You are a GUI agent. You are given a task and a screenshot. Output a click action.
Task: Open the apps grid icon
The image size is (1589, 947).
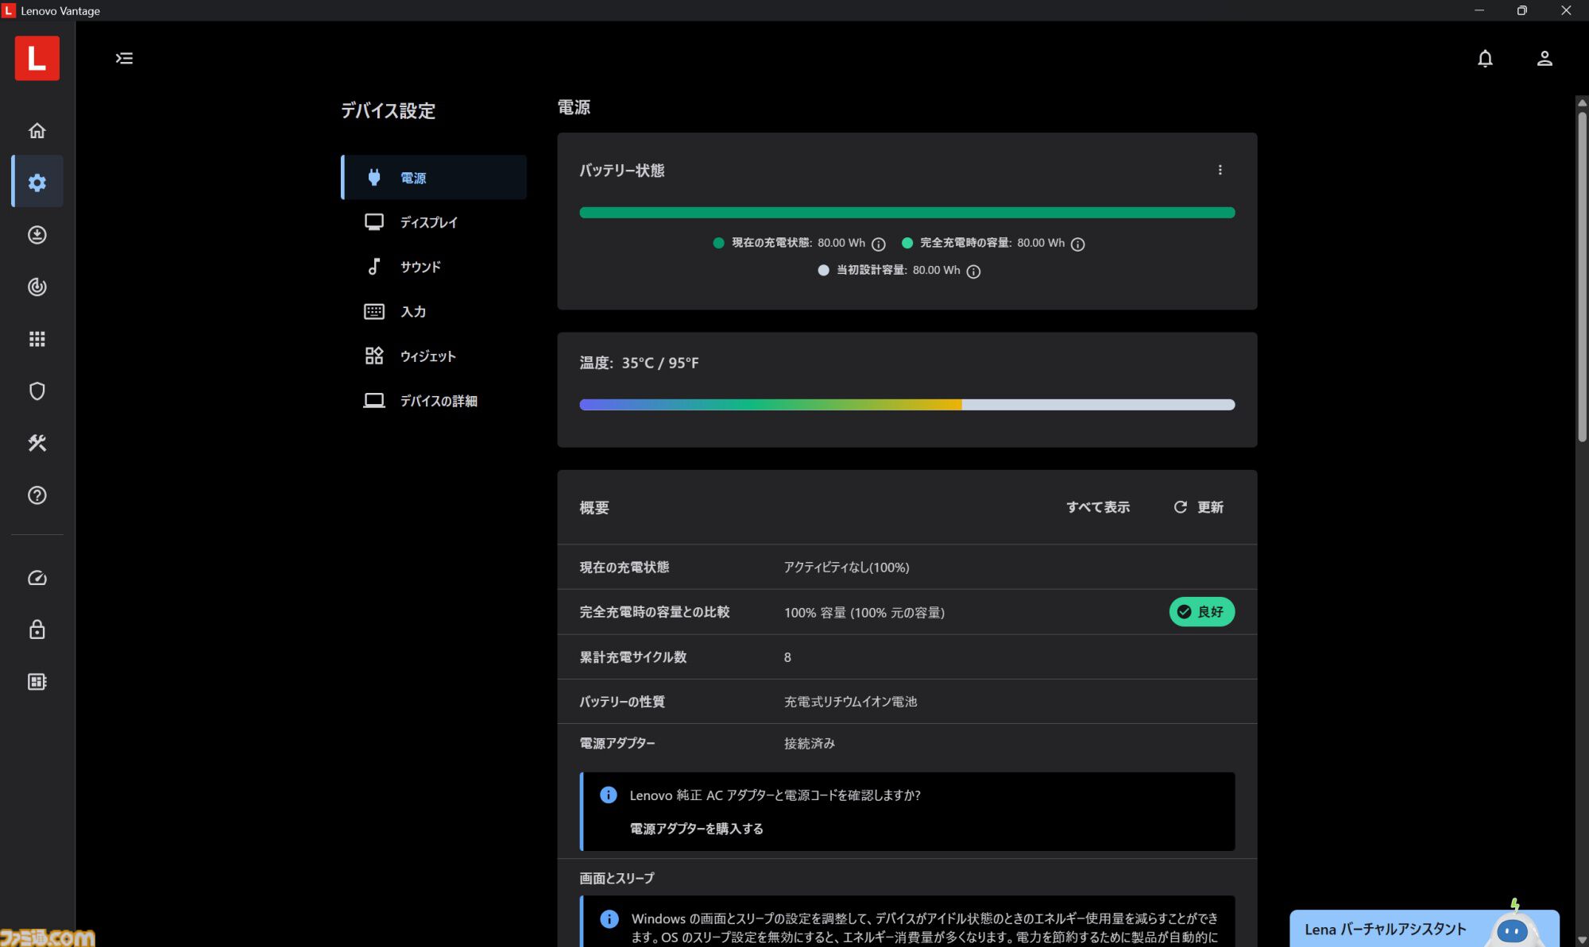[37, 339]
